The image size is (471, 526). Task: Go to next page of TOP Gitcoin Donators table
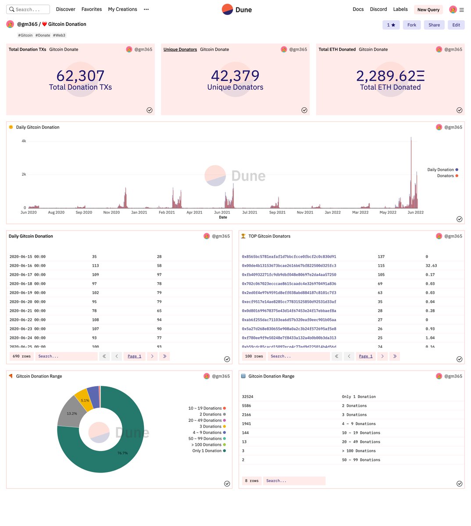382,356
